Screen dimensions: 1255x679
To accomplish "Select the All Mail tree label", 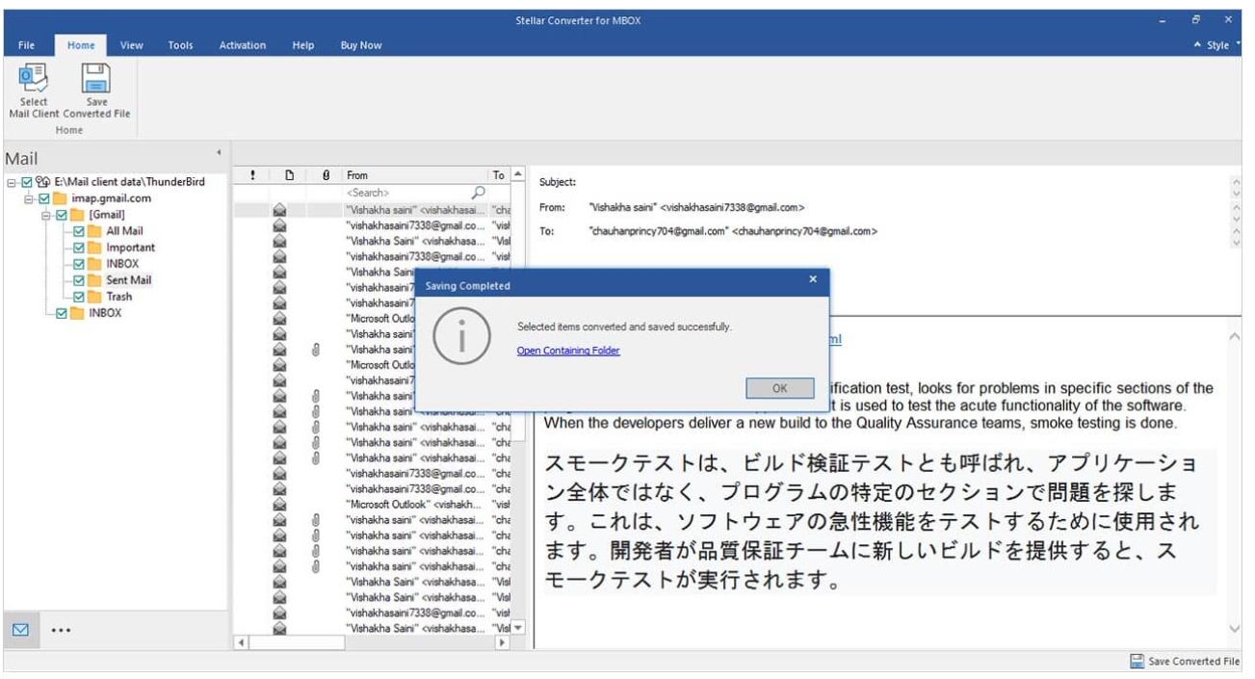I will 125,231.
